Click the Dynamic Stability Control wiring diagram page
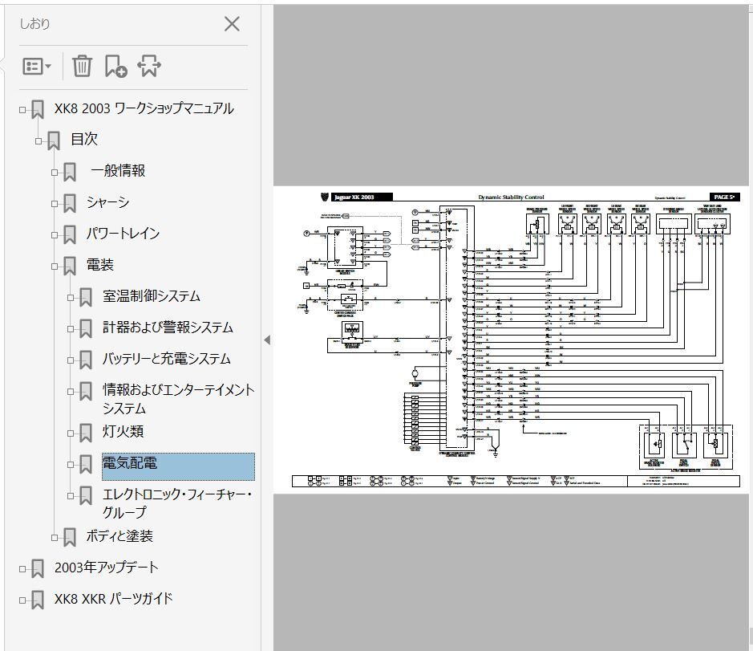Image resolution: width=753 pixels, height=651 pixels. (511, 340)
